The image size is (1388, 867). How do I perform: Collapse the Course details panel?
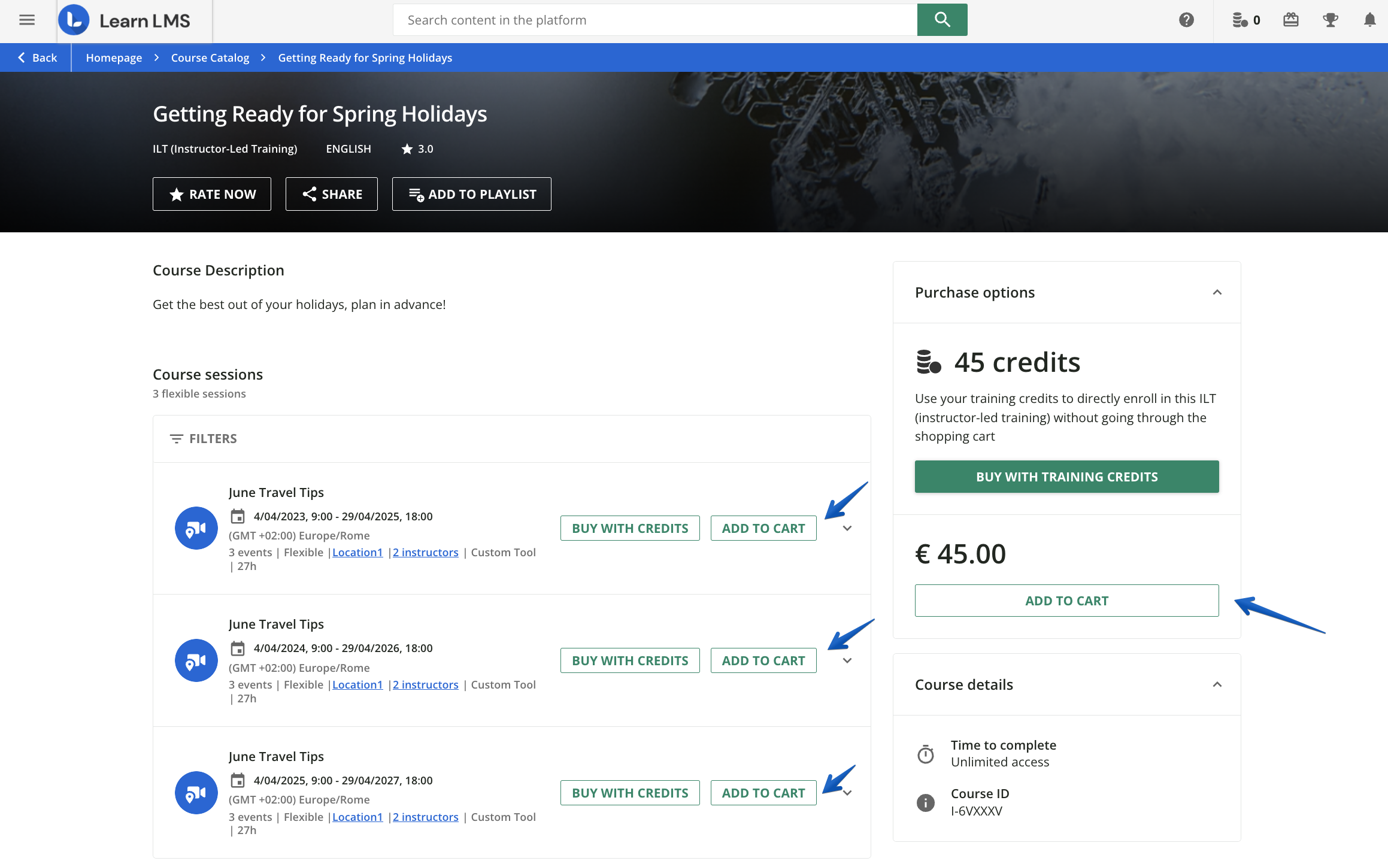(x=1217, y=684)
